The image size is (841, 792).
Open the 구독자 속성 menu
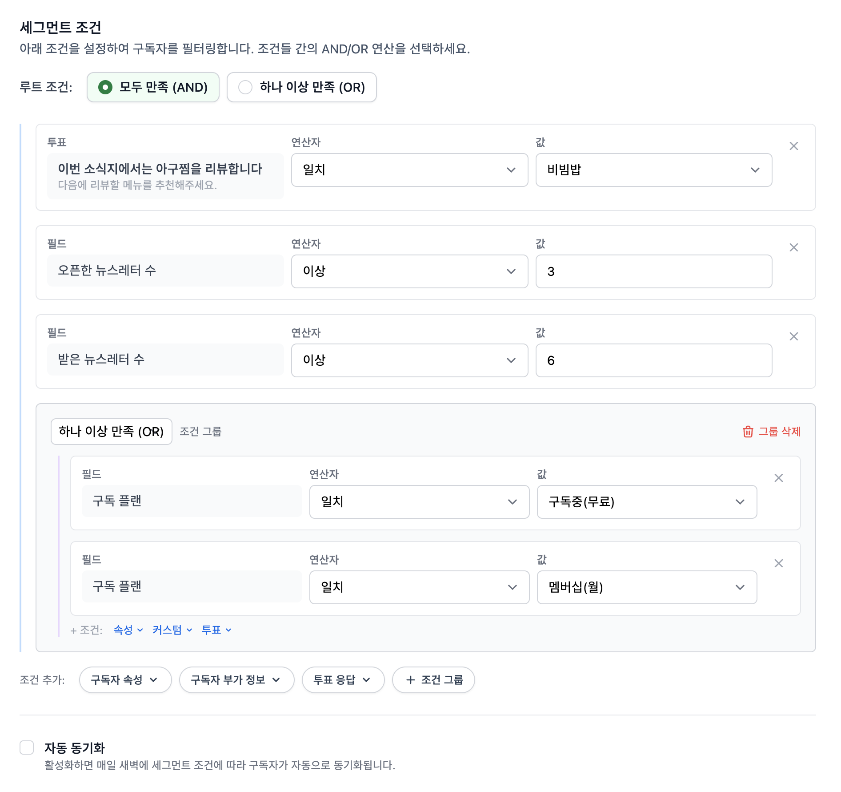[125, 680]
